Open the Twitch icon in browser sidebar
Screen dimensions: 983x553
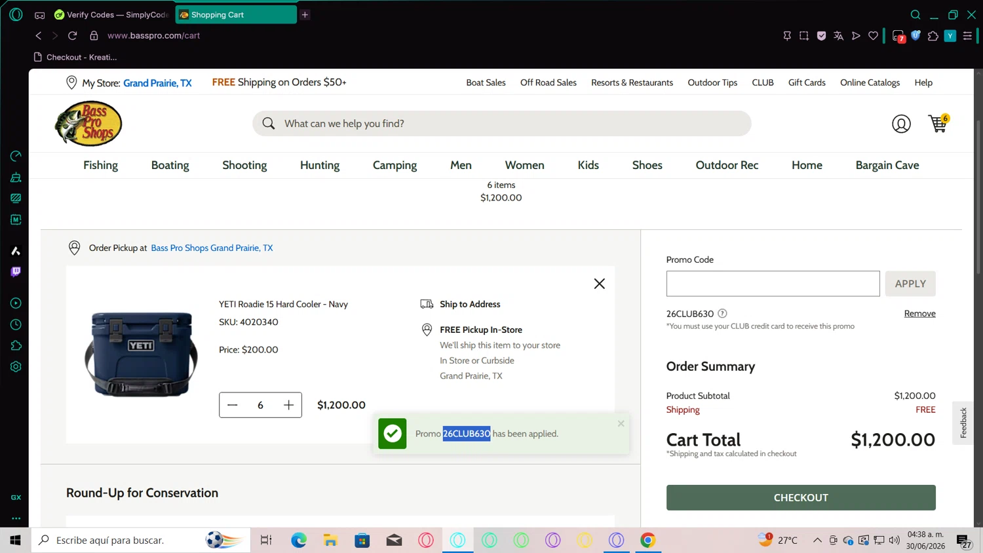(16, 272)
